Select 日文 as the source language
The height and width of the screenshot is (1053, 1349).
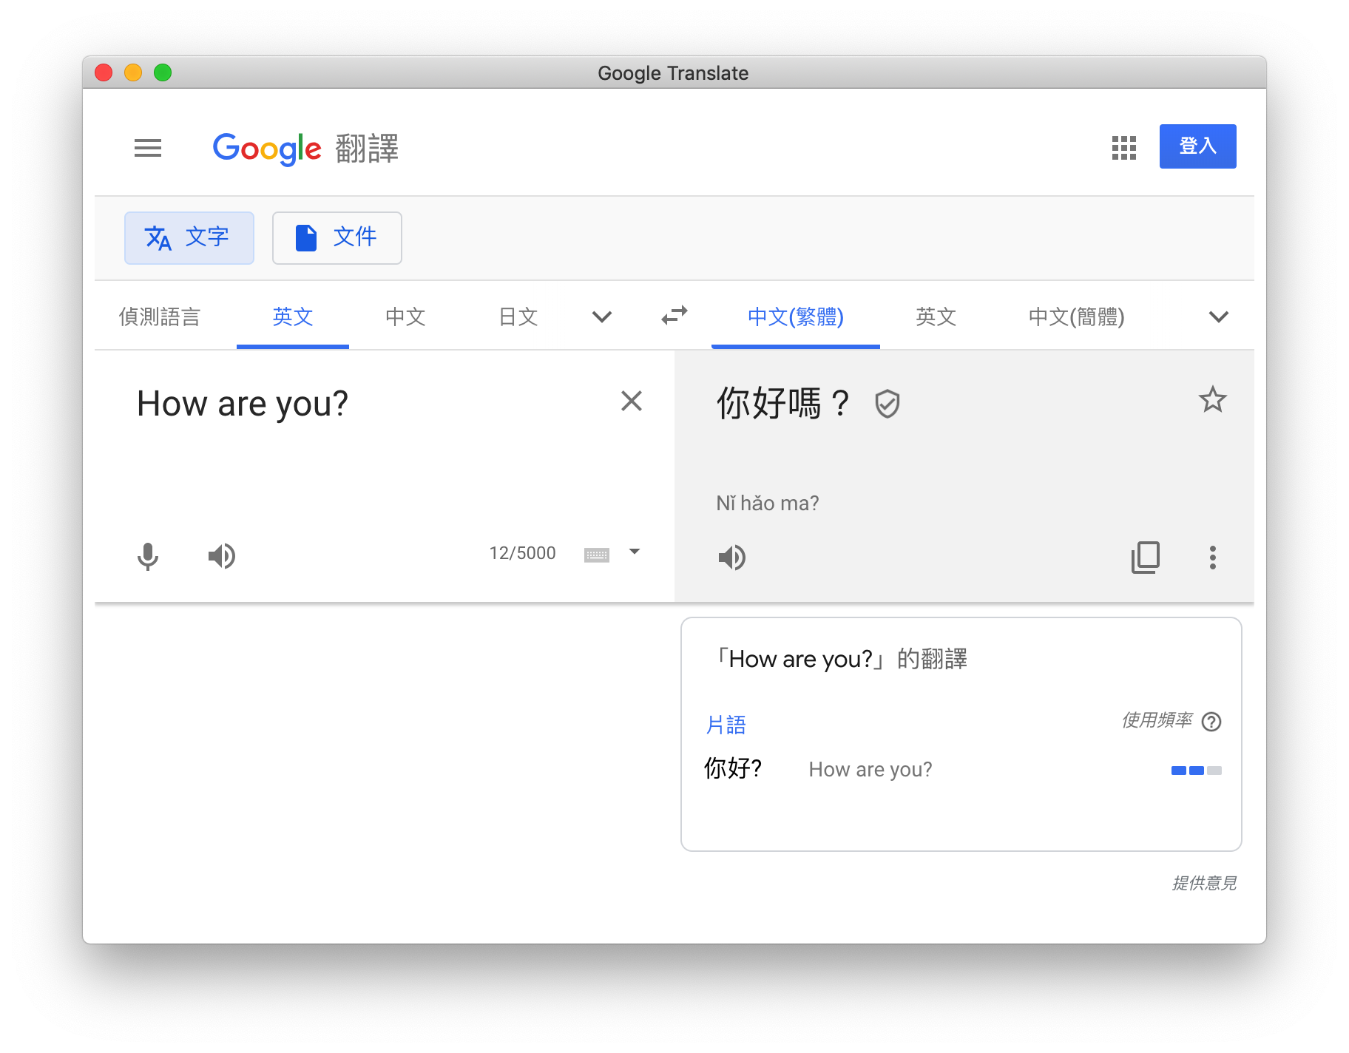518,316
